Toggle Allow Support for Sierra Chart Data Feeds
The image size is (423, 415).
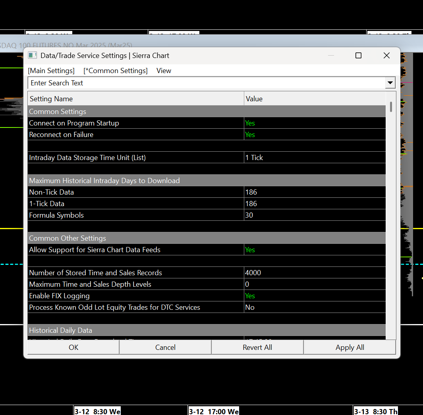315,250
